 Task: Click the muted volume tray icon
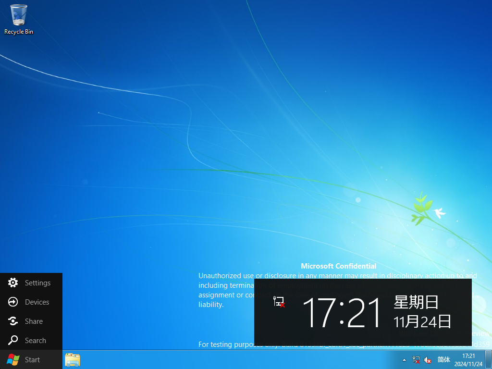pyautogui.click(x=427, y=360)
